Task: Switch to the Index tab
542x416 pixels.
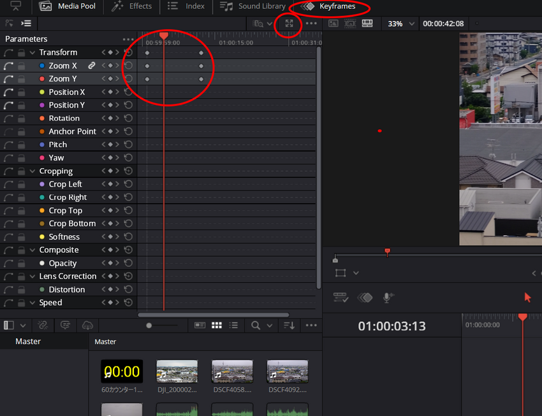Action: click(186, 6)
